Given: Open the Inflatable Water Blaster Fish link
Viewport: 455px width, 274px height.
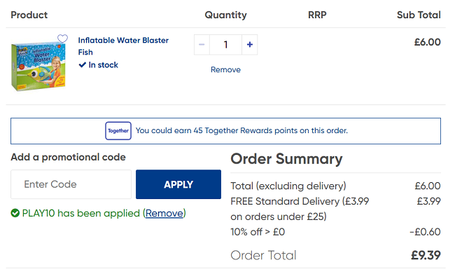Looking at the screenshot, I should 123,46.
